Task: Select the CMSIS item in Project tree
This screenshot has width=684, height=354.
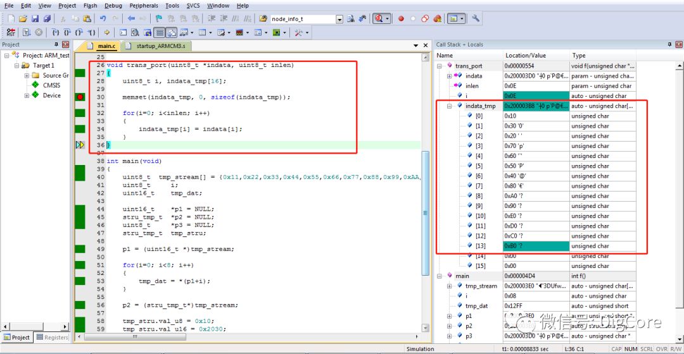Action: click(51, 85)
